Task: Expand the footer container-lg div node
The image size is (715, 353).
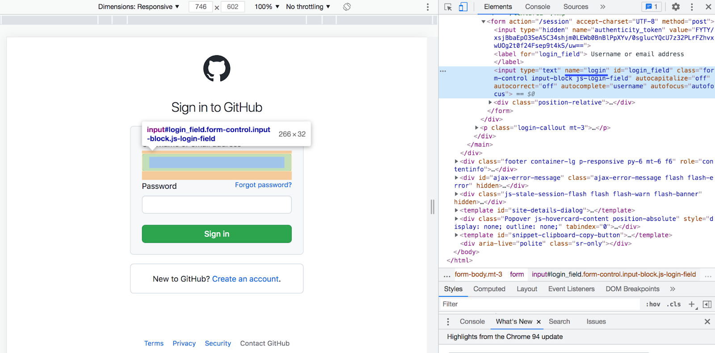Action: coord(456,162)
